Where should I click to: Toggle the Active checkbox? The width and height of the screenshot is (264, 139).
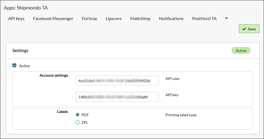[x=14, y=66]
